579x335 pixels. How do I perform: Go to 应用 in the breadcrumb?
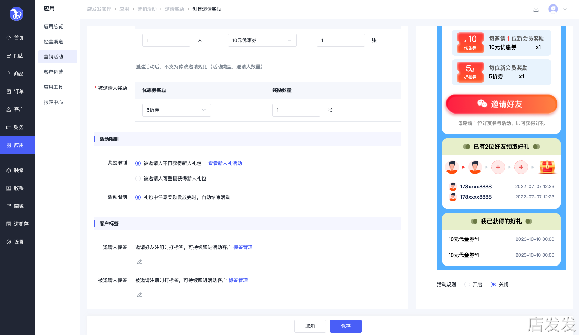click(124, 9)
